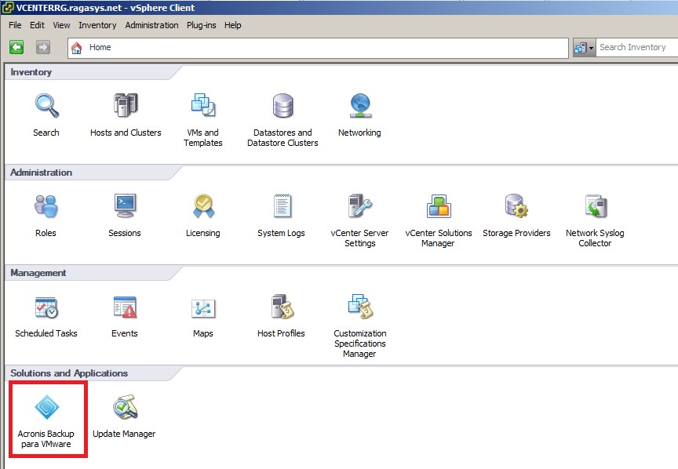This screenshot has width=678, height=469.
Task: Launch Acronis Backup para VMware
Action: click(x=46, y=407)
